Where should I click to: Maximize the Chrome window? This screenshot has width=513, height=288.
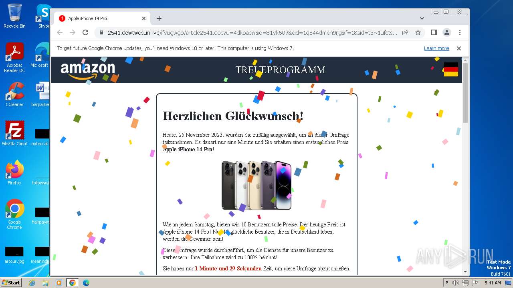(446, 12)
